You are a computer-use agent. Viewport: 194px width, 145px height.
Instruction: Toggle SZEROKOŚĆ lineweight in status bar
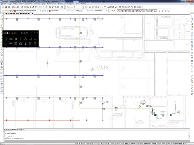[x=148, y=144]
